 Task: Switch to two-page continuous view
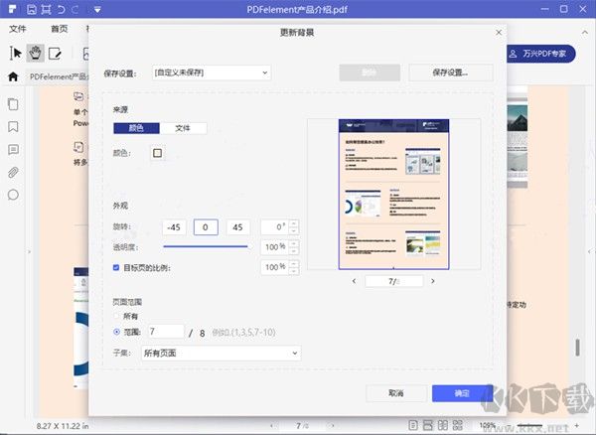(x=458, y=425)
